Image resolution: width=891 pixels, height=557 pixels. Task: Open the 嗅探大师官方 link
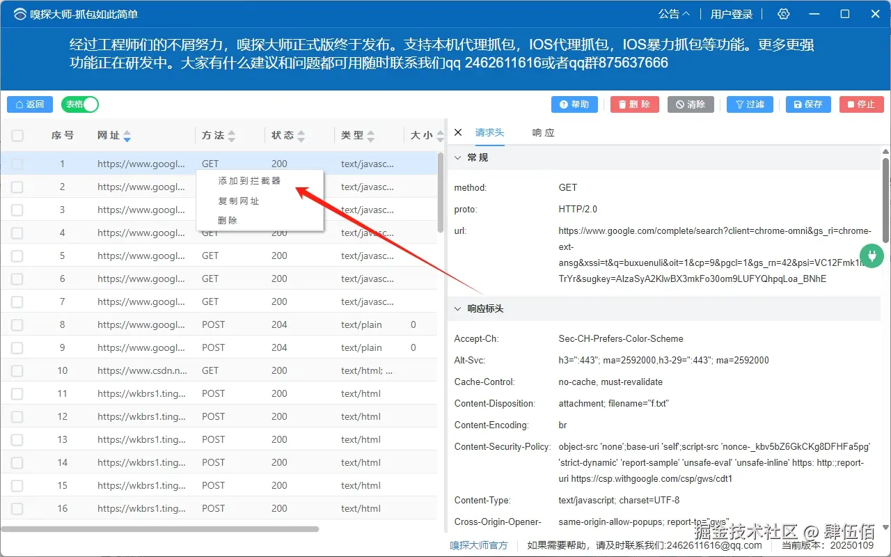click(478, 545)
